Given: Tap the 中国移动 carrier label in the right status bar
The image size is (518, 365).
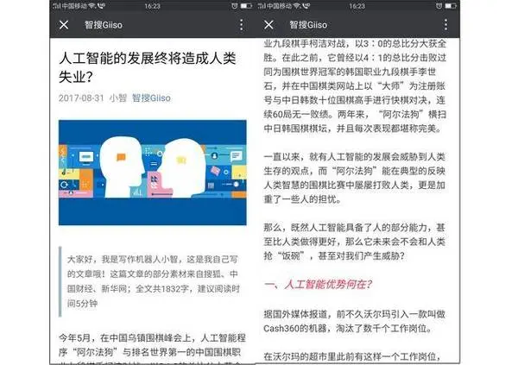Looking at the screenshot, I should [279, 6].
